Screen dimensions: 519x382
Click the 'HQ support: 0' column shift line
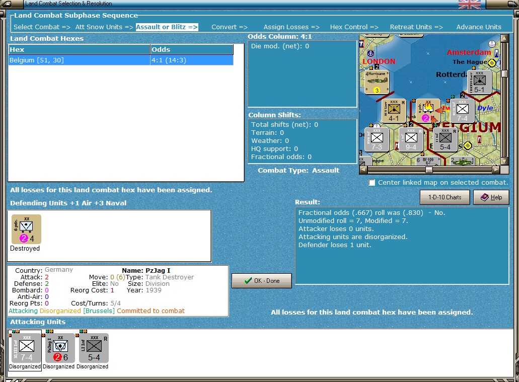[274, 149]
